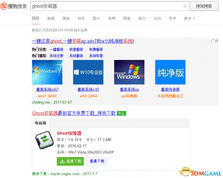
Task: Click the 广告 label
Action: pos(215,41)
